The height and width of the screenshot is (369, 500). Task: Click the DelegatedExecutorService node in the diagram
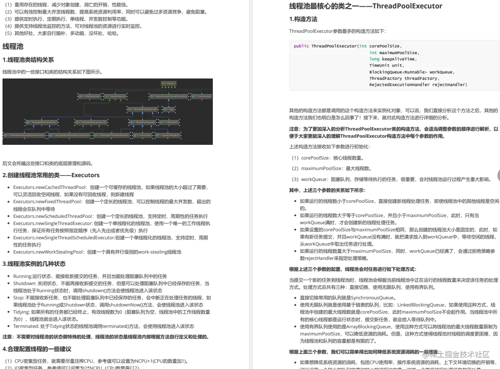[42, 122]
